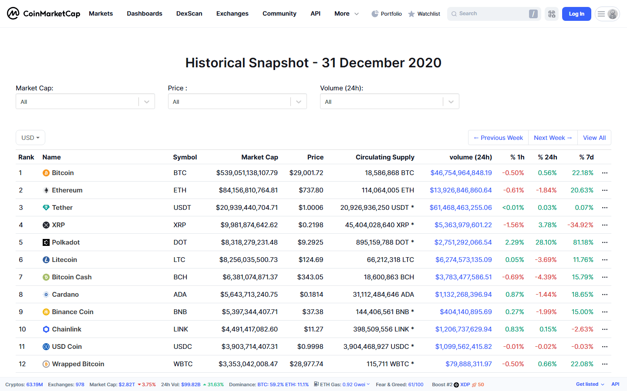The height and width of the screenshot is (391, 627).
Task: Open Bitcoin's 24h volume link
Action: (461, 173)
